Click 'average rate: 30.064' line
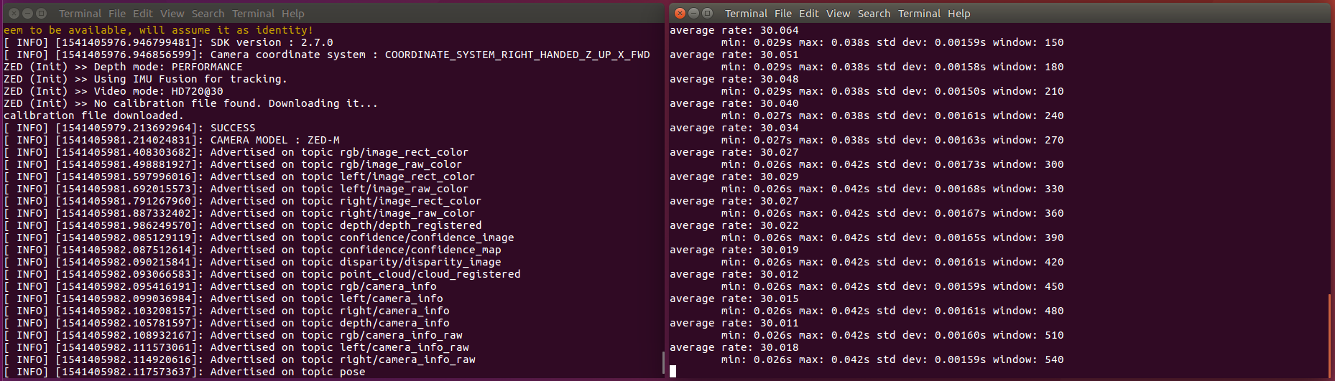Image resolution: width=1335 pixels, height=381 pixels. click(734, 30)
